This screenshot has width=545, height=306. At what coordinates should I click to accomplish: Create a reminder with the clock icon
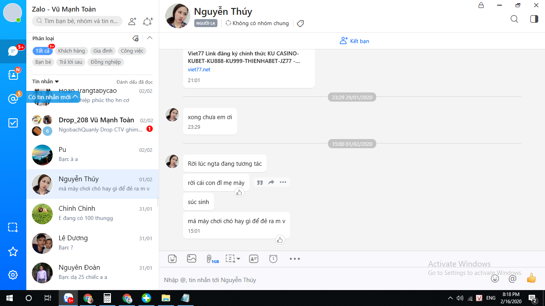pyautogui.click(x=273, y=259)
